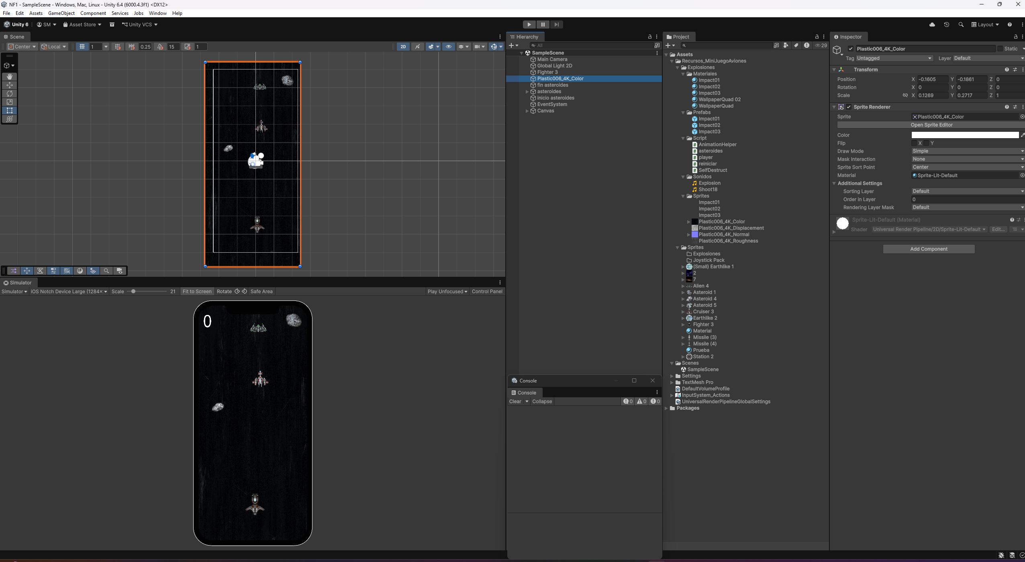Image resolution: width=1025 pixels, height=562 pixels.
Task: Open the Draw Mode dropdown
Action: click(968, 151)
